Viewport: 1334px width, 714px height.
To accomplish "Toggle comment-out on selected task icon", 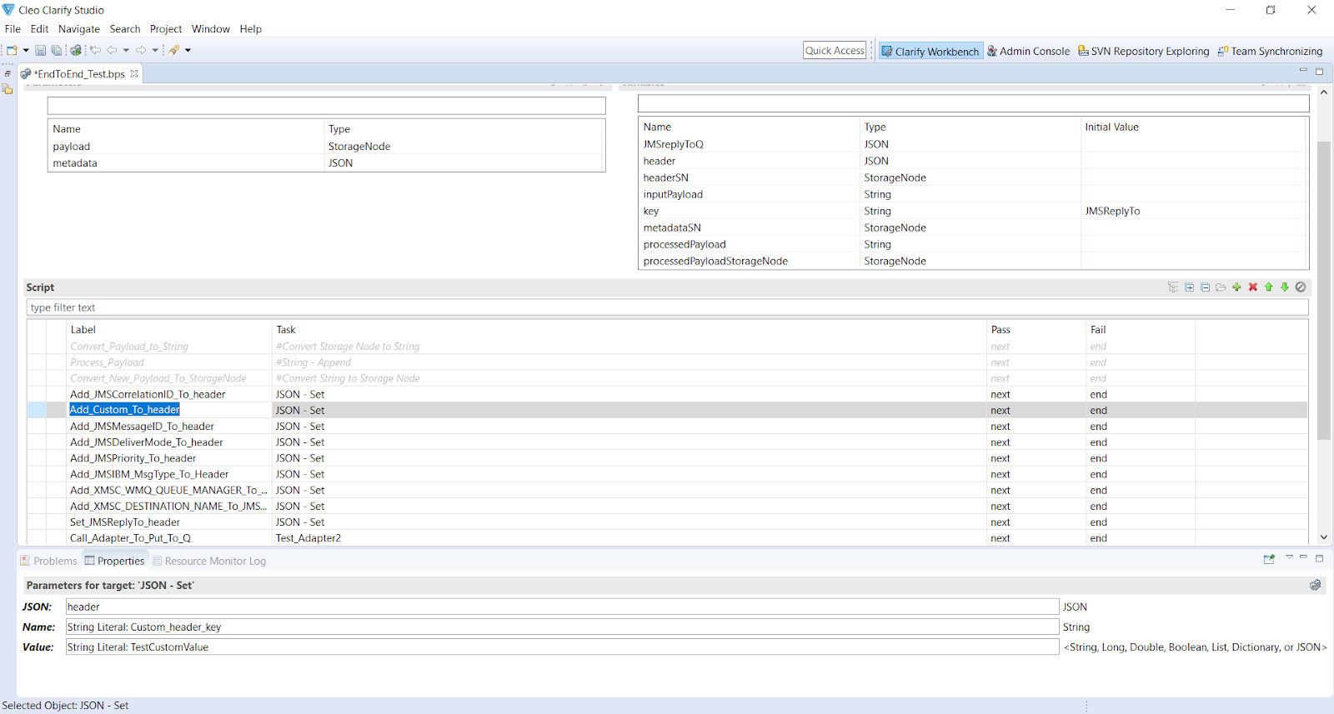I will pos(1301,287).
